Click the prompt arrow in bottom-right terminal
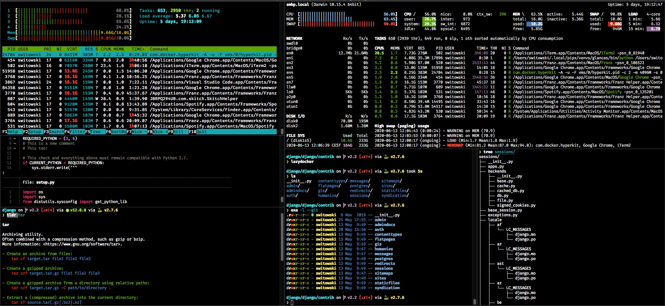 288,302
